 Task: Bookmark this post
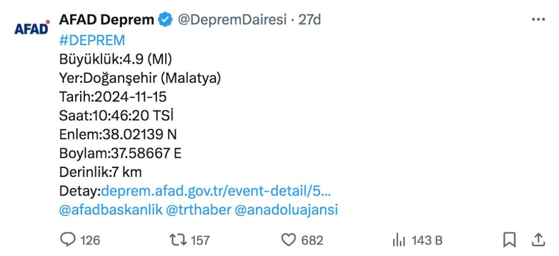click(x=510, y=240)
